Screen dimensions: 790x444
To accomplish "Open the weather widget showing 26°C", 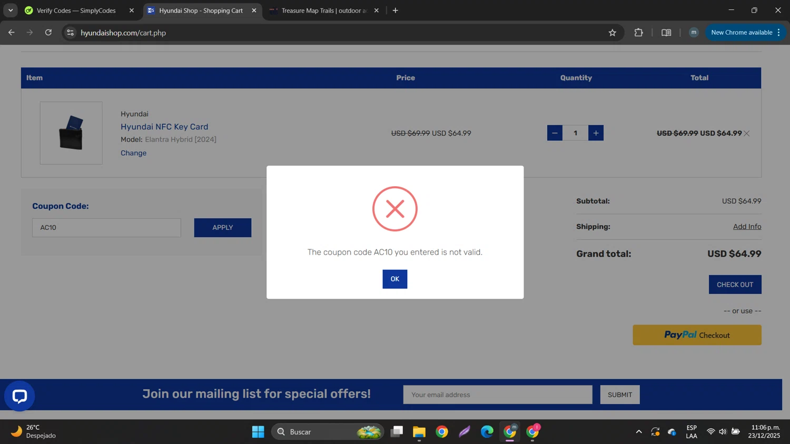I will pos(34,432).
